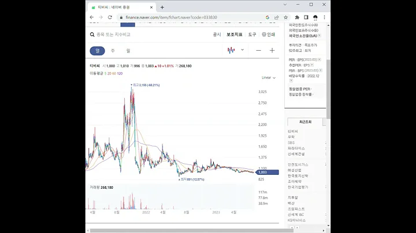Click the 최저 891 low marker

pos(192,179)
